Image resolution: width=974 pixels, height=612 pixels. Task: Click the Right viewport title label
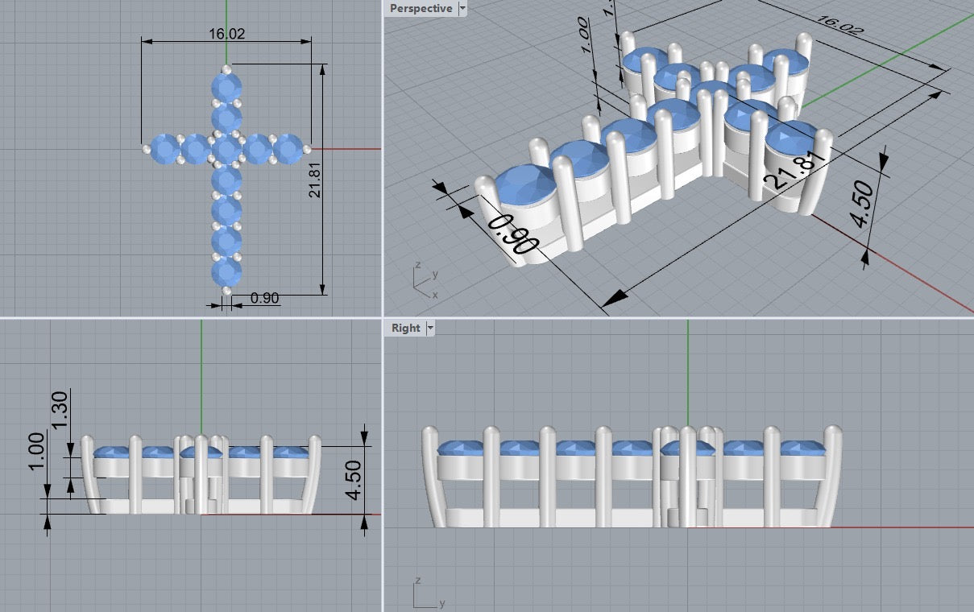[x=405, y=328]
